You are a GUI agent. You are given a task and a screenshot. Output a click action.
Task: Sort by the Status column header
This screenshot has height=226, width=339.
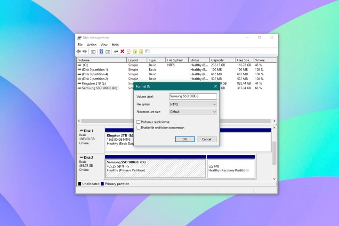tap(199, 60)
